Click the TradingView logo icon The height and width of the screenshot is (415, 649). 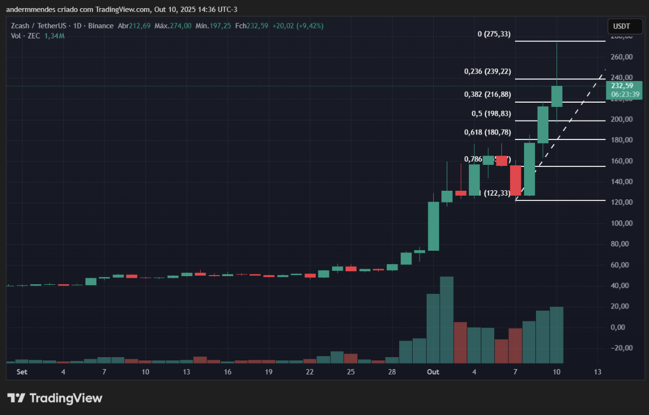(x=16, y=398)
